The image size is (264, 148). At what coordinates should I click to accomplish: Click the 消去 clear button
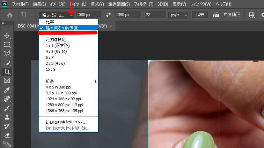[x=200, y=15]
